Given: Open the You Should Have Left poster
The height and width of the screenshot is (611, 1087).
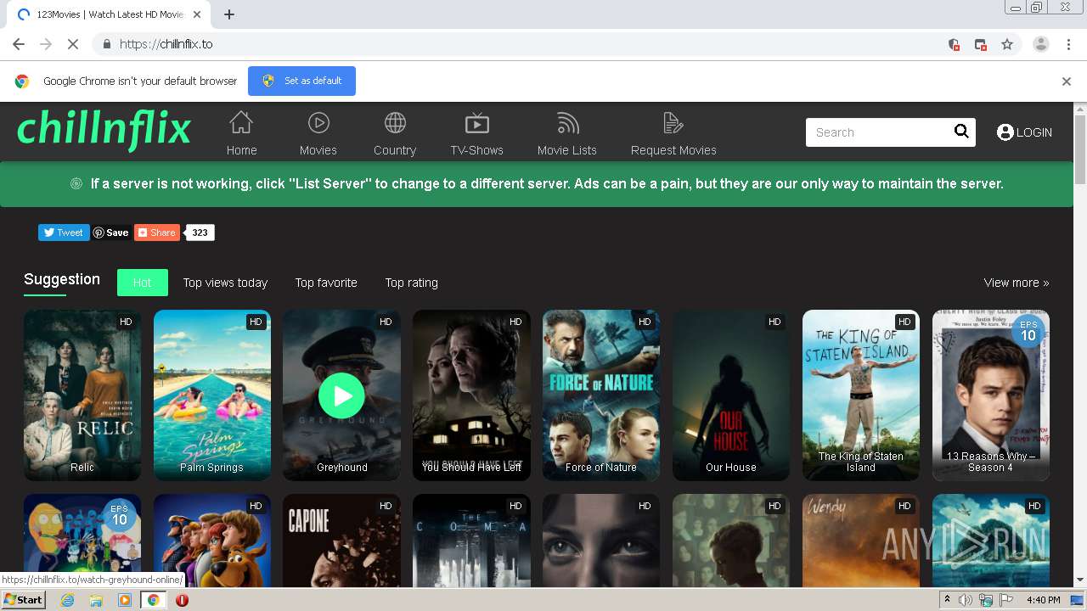Looking at the screenshot, I should coord(471,395).
